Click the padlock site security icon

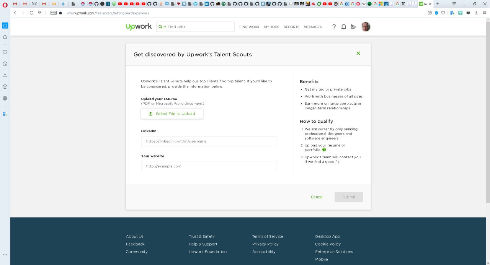click(60, 13)
